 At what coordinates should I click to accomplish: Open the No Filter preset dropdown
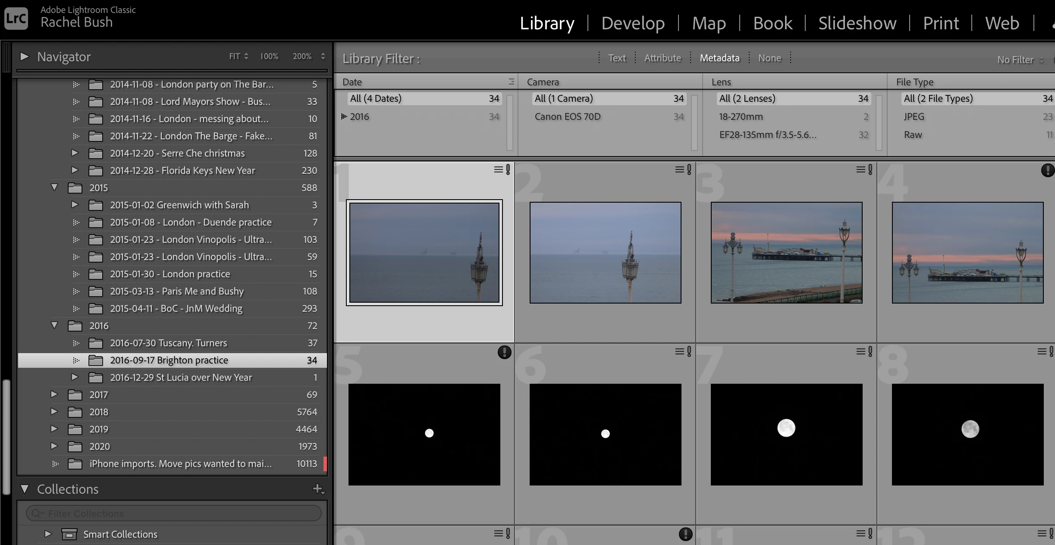1020,60
